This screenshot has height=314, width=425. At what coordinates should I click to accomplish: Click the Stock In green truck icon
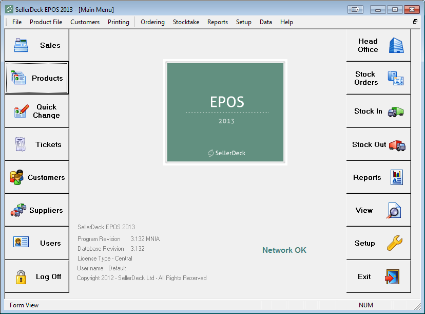coord(395,111)
